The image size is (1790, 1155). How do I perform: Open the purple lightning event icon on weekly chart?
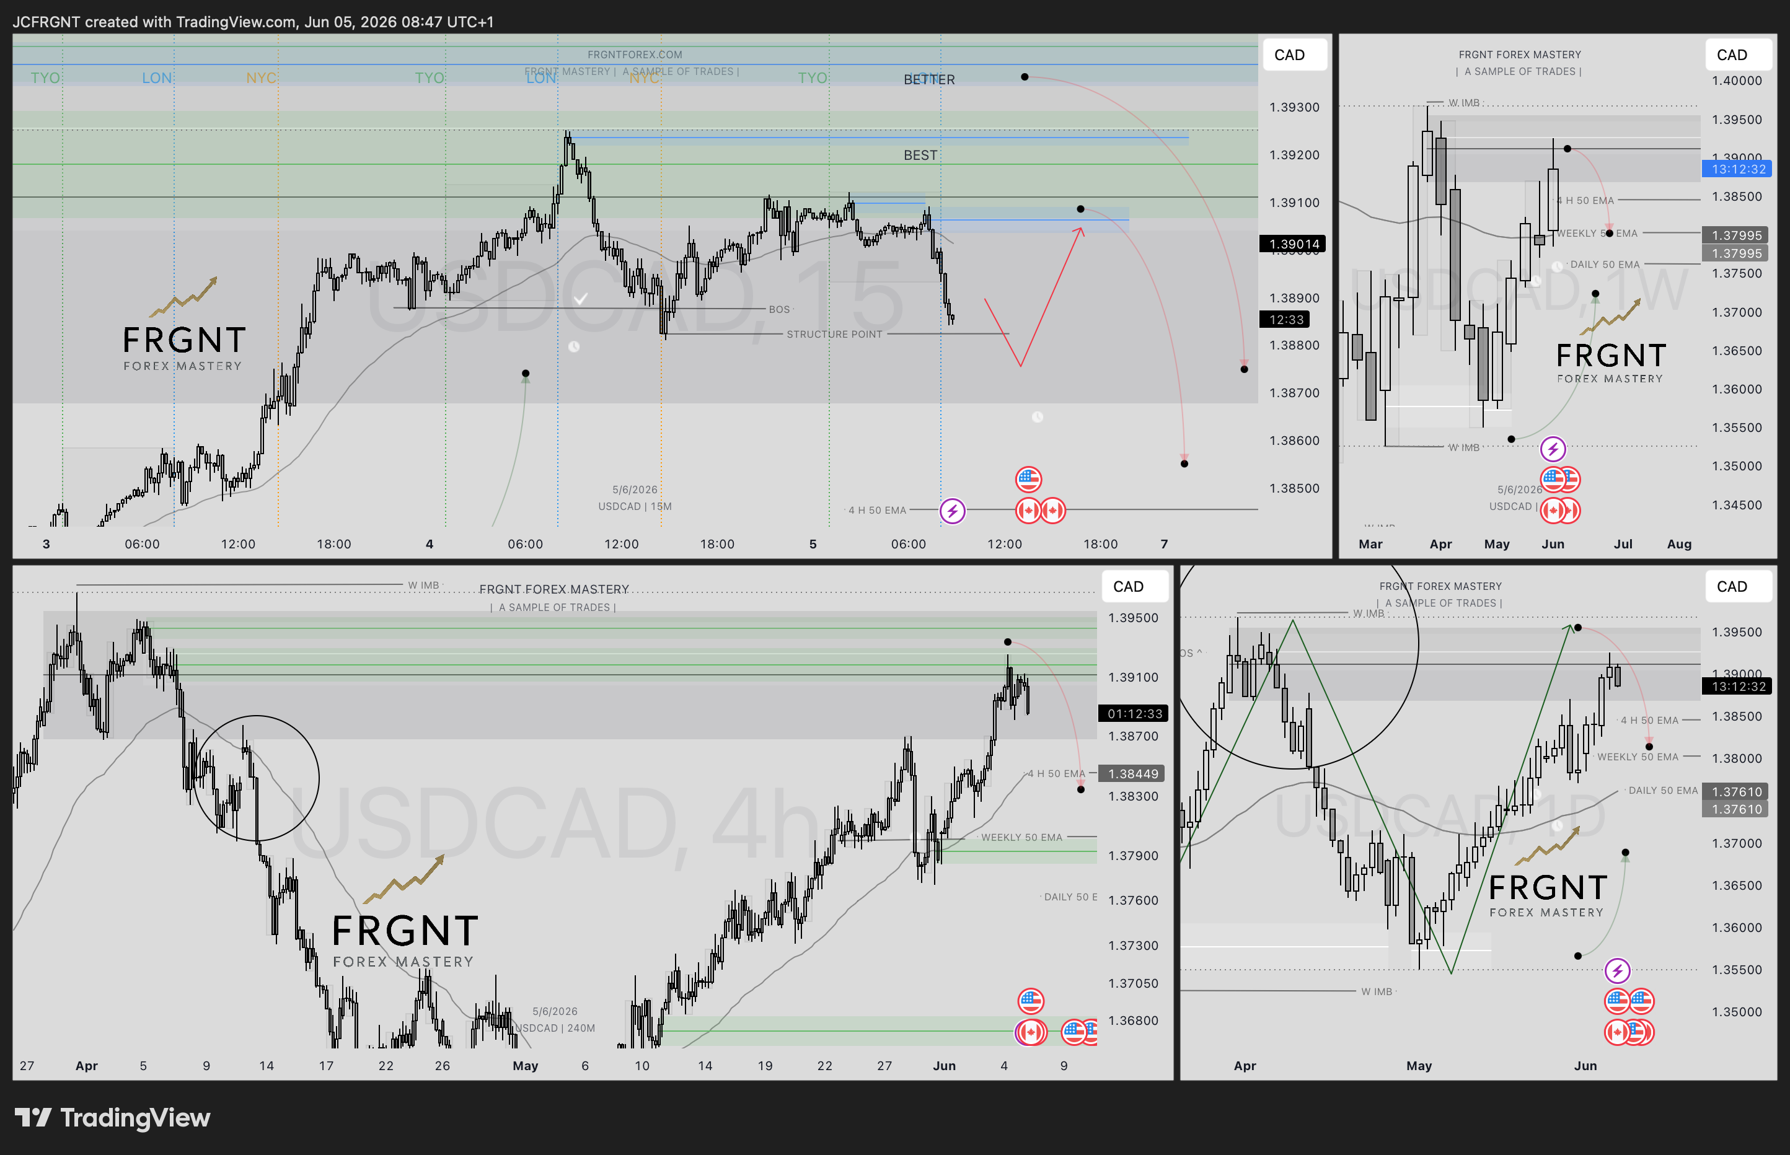click(1552, 449)
